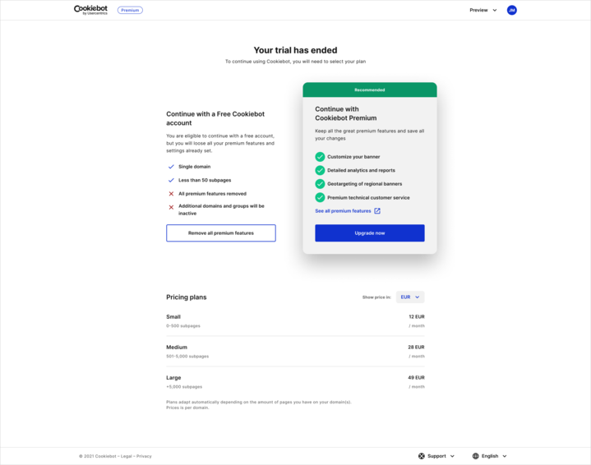Click blue checkmark beside Single domain

point(171,167)
